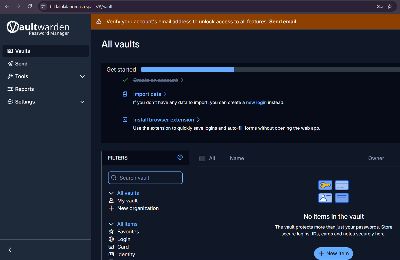The image size is (400, 260).
Task: Reload the page with the refresh icon
Action: click(x=30, y=6)
